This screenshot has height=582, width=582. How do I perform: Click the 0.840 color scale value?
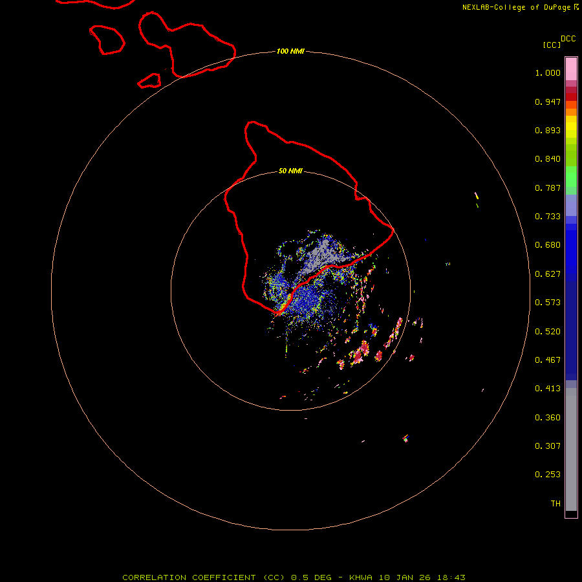(548, 159)
